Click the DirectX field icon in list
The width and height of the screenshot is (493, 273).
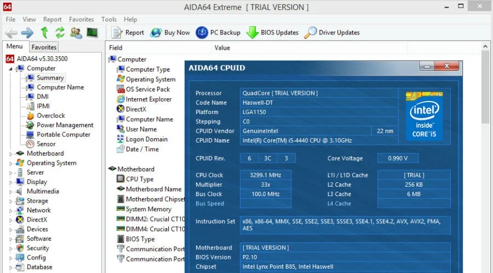pos(121,109)
